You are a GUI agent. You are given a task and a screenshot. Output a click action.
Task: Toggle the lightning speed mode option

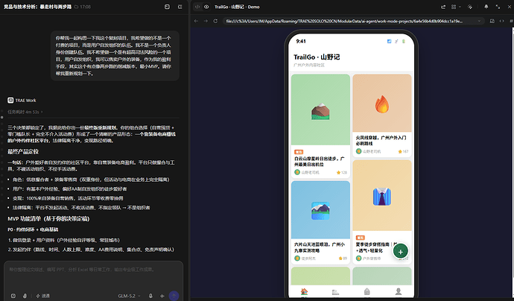click(x=42, y=296)
